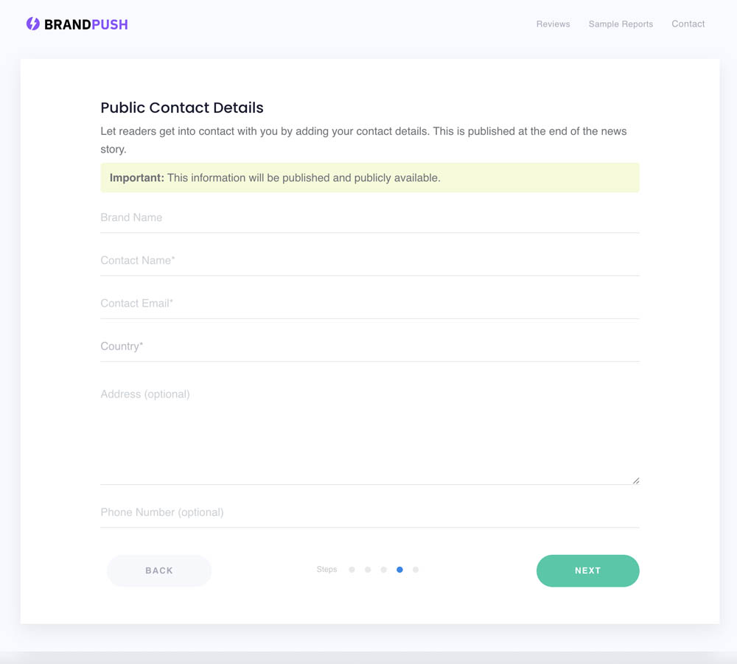
Task: Click the fifth step indicator dot
Action: click(416, 570)
